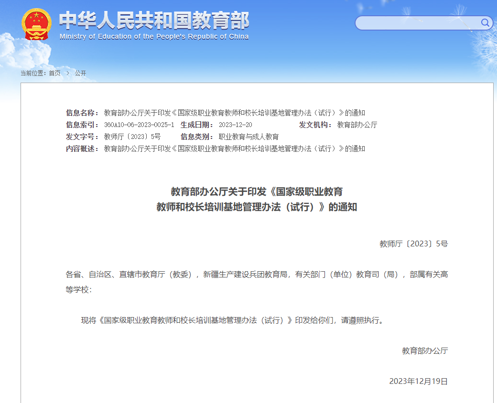Click the 信息类别 value 职业教育与成人教育

click(248, 137)
